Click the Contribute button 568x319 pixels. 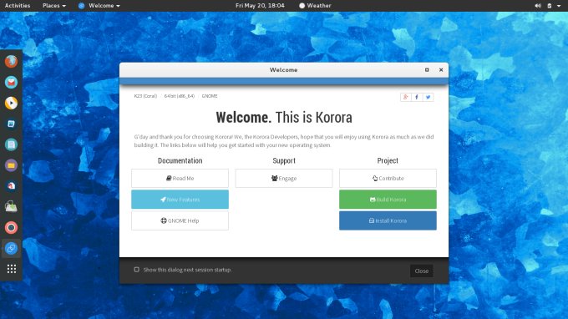[388, 178]
